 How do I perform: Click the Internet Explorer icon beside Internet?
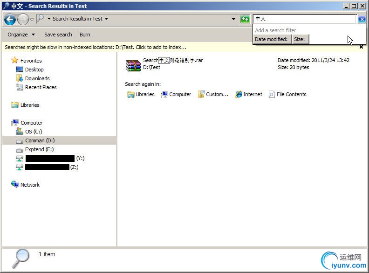coord(239,94)
